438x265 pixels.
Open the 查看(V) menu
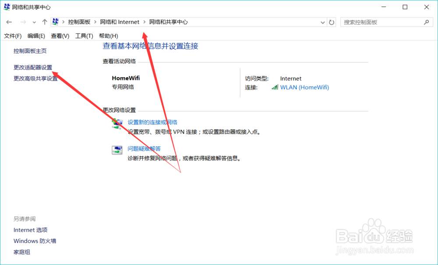click(60, 36)
